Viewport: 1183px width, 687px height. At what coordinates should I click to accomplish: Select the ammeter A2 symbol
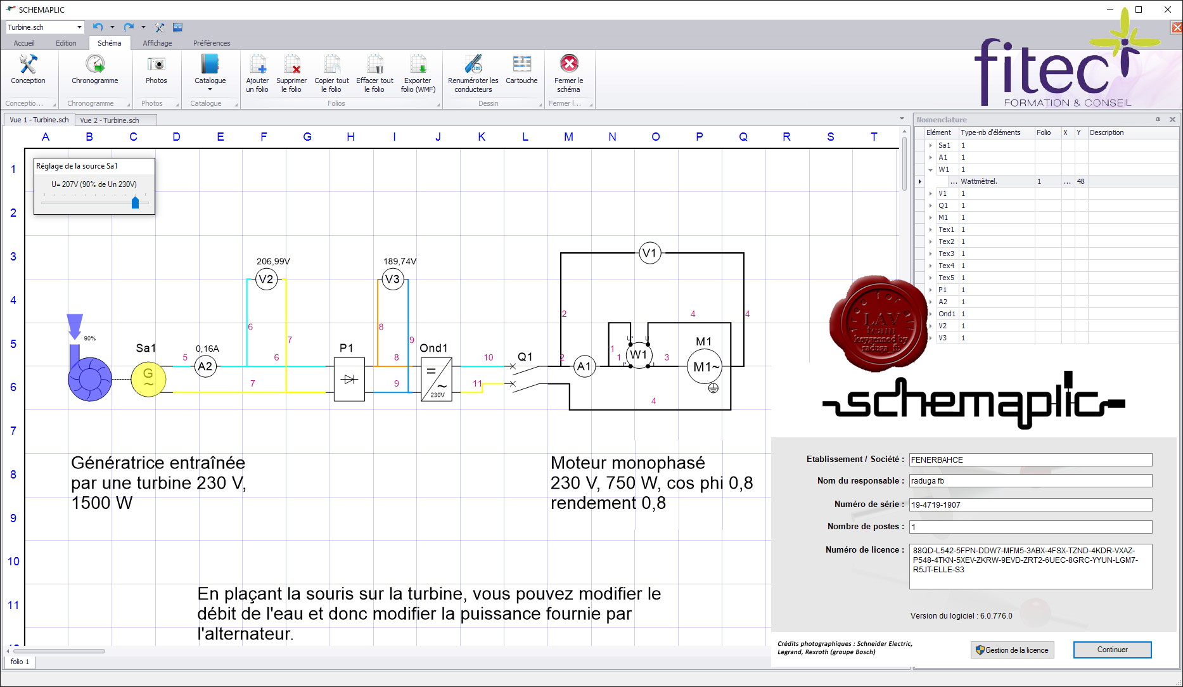coord(205,366)
